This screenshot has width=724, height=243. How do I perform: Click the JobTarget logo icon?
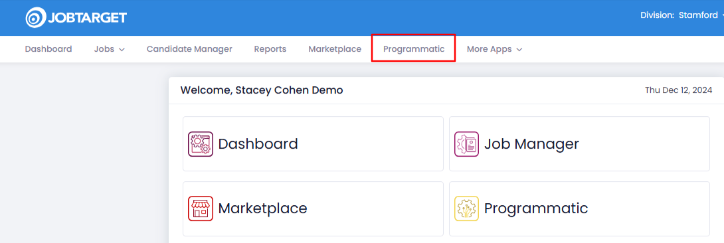click(x=35, y=17)
